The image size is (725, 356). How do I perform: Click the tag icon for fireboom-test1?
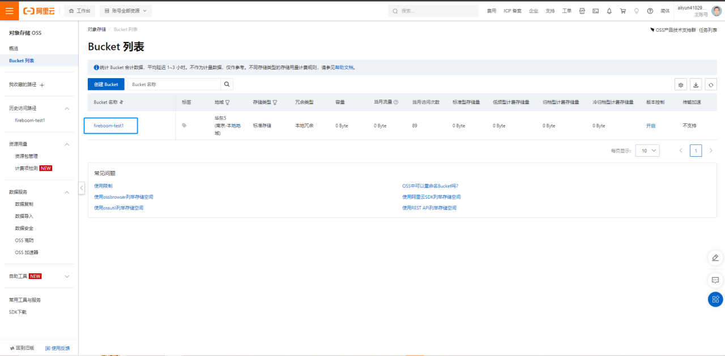(x=184, y=126)
